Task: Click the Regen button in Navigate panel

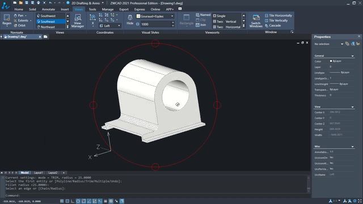Action: 7,20
